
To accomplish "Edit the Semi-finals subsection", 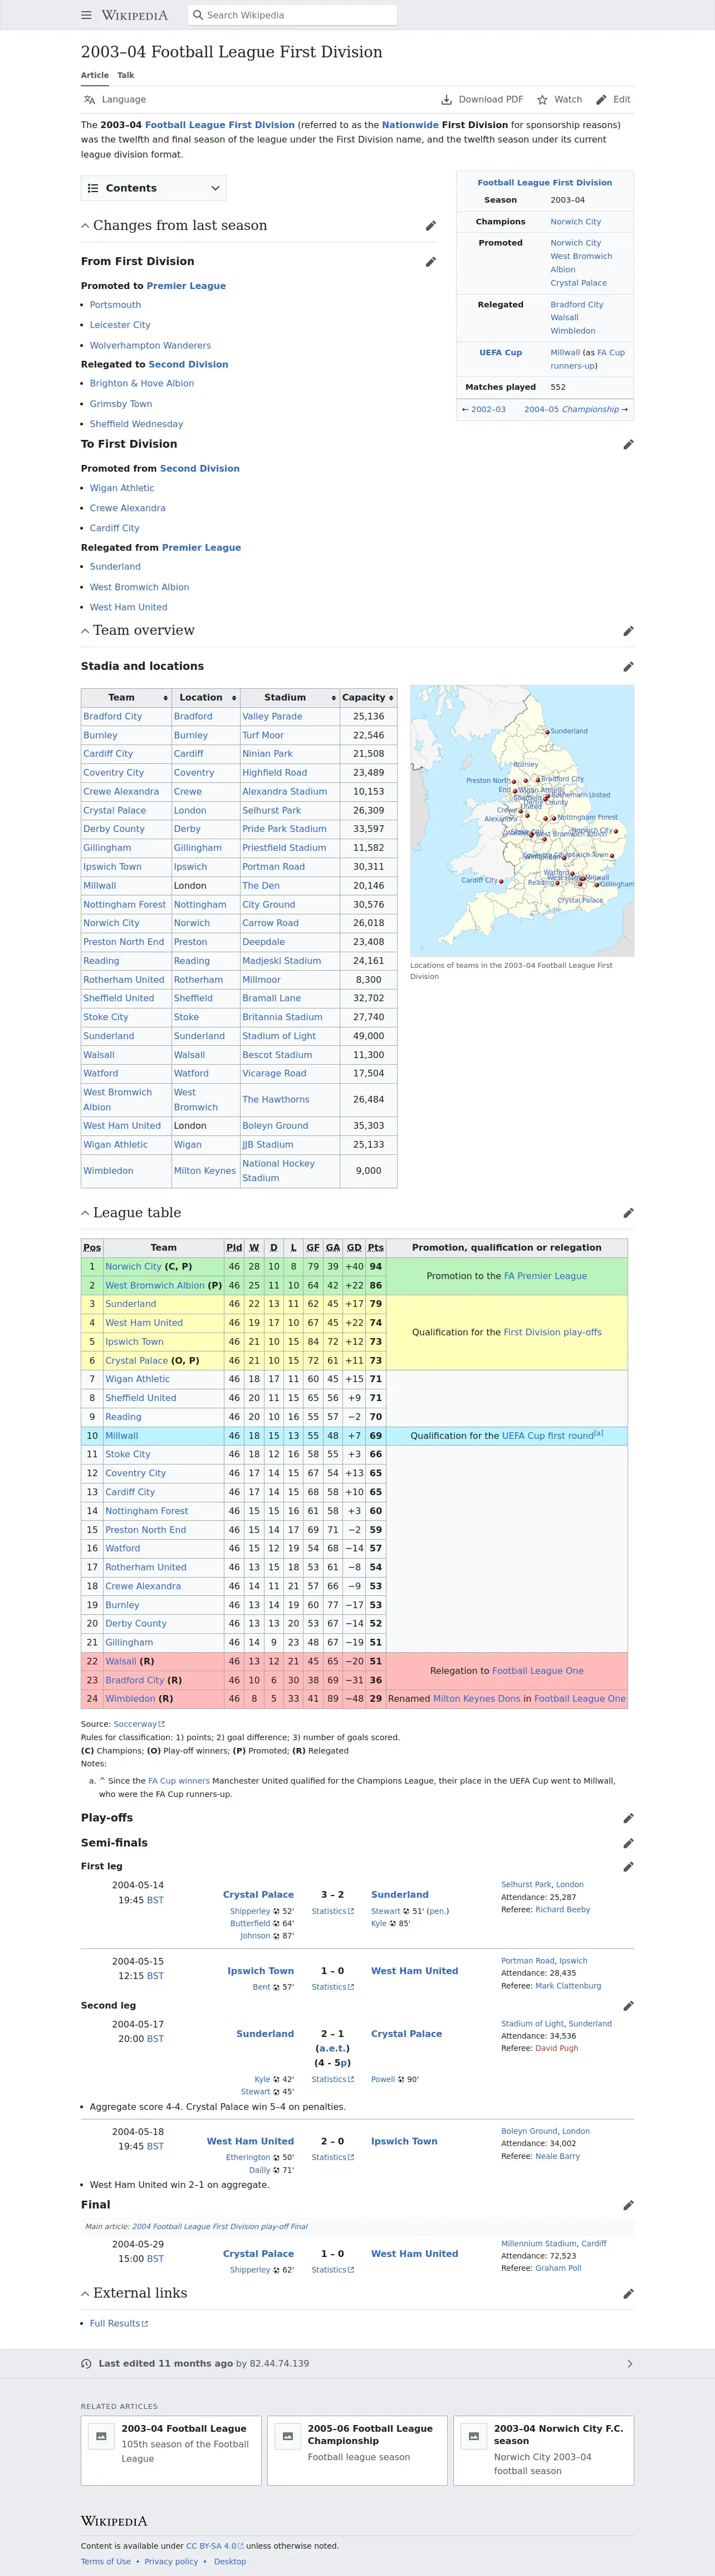I will tap(628, 1843).
